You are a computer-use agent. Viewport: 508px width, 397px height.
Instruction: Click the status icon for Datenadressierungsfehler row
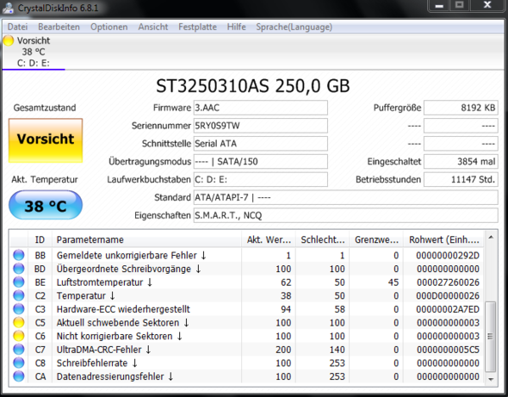coord(19,376)
